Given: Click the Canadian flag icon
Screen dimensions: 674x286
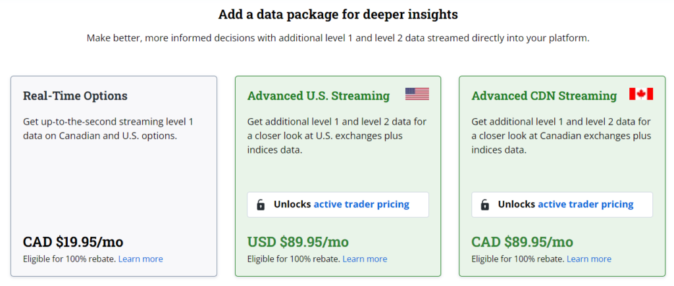Looking at the screenshot, I should pos(641,94).
